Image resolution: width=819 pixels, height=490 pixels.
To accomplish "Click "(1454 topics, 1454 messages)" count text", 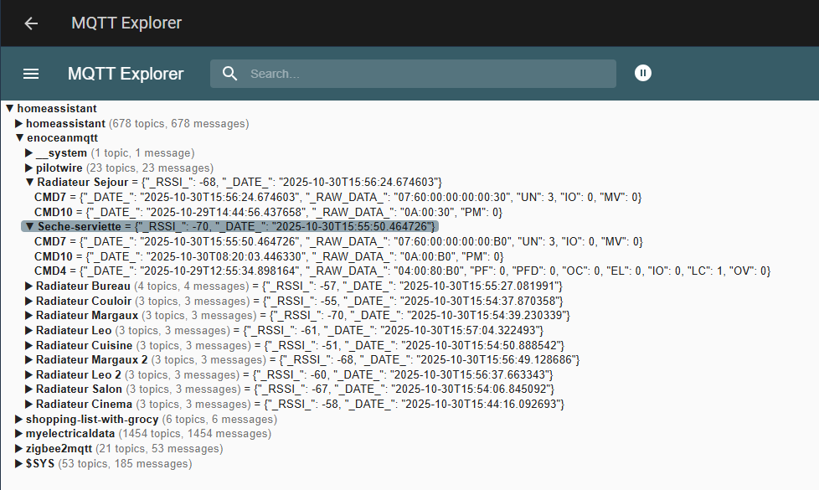I will [x=195, y=434].
